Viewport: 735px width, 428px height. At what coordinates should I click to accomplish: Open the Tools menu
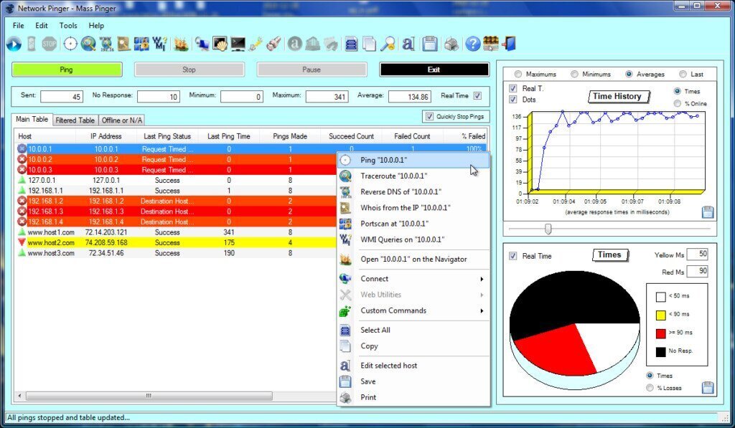click(x=68, y=25)
